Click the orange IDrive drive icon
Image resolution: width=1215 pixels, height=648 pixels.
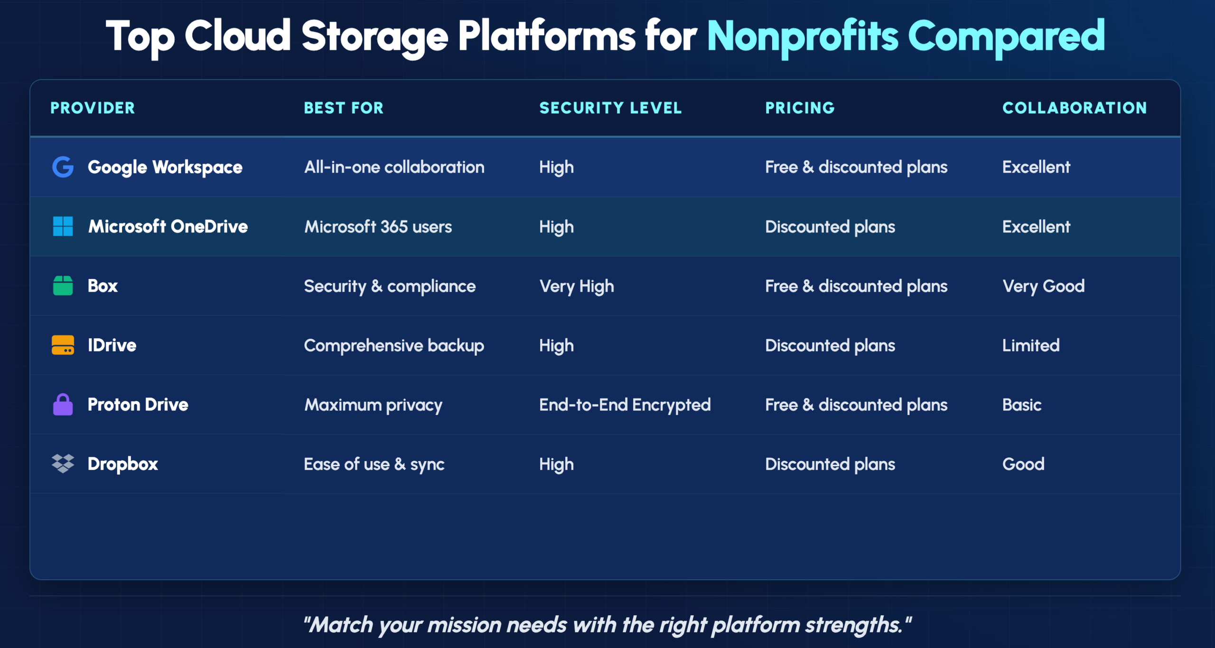click(x=63, y=345)
